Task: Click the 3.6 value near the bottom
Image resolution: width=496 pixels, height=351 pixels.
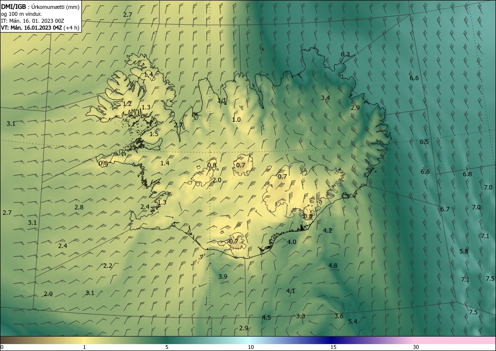Action: tap(339, 316)
